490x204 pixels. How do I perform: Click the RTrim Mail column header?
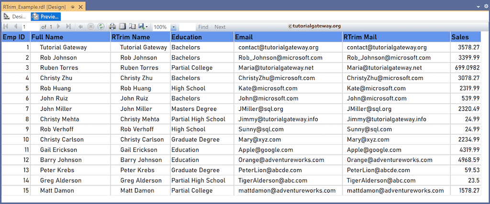click(x=396, y=37)
